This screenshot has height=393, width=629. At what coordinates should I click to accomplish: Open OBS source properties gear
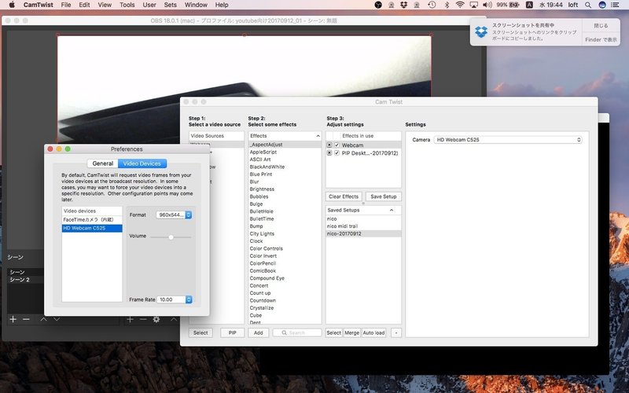[x=156, y=319]
